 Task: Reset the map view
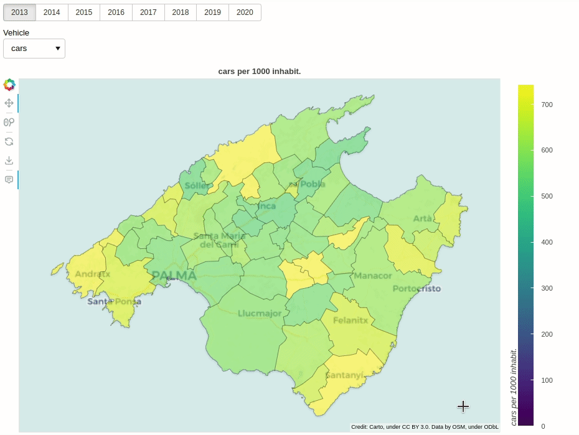pyautogui.click(x=9, y=141)
